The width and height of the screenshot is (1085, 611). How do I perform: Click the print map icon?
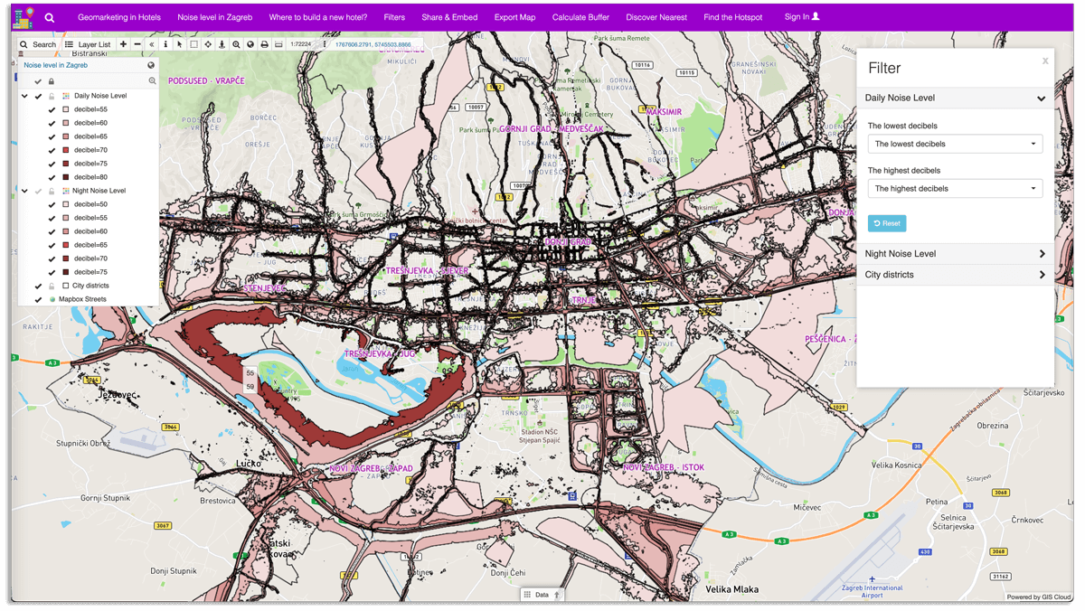click(264, 44)
